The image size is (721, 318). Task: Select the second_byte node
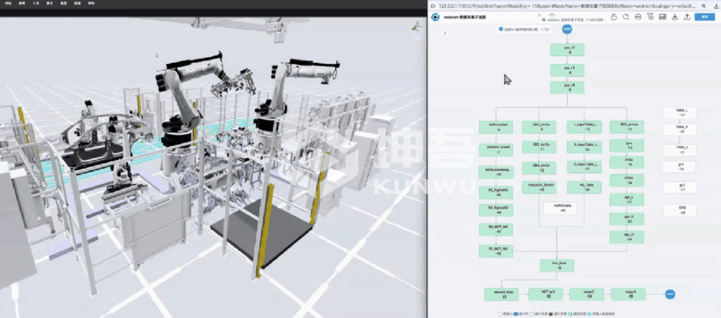point(501,294)
